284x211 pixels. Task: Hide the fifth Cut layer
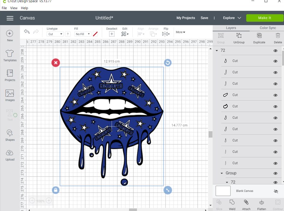coord(275,106)
